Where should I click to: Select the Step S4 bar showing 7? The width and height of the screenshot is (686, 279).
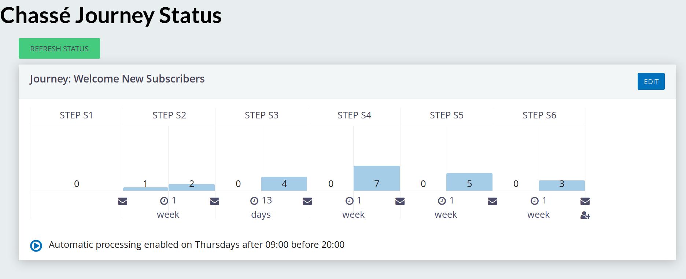[376, 178]
